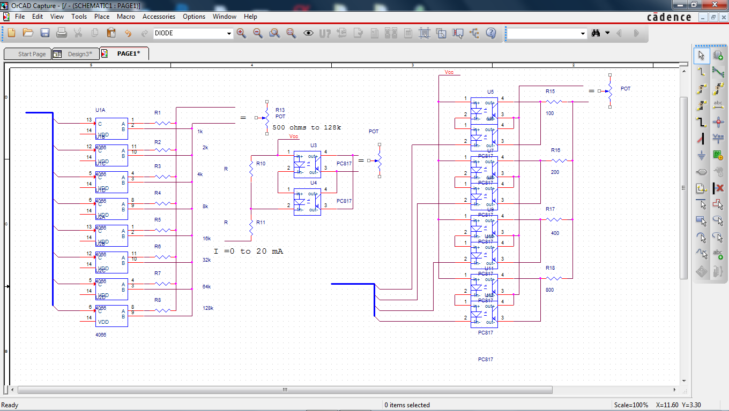This screenshot has width=729, height=411.
Task: Click the Print icon in toolbar
Action: [62, 33]
